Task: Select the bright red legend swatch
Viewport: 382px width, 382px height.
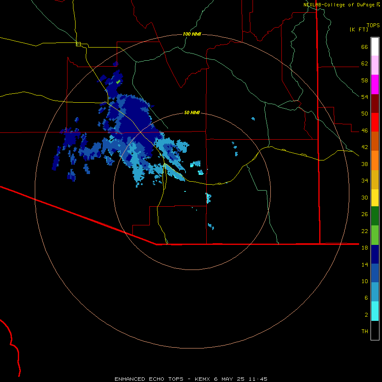Action: [x=375, y=122]
